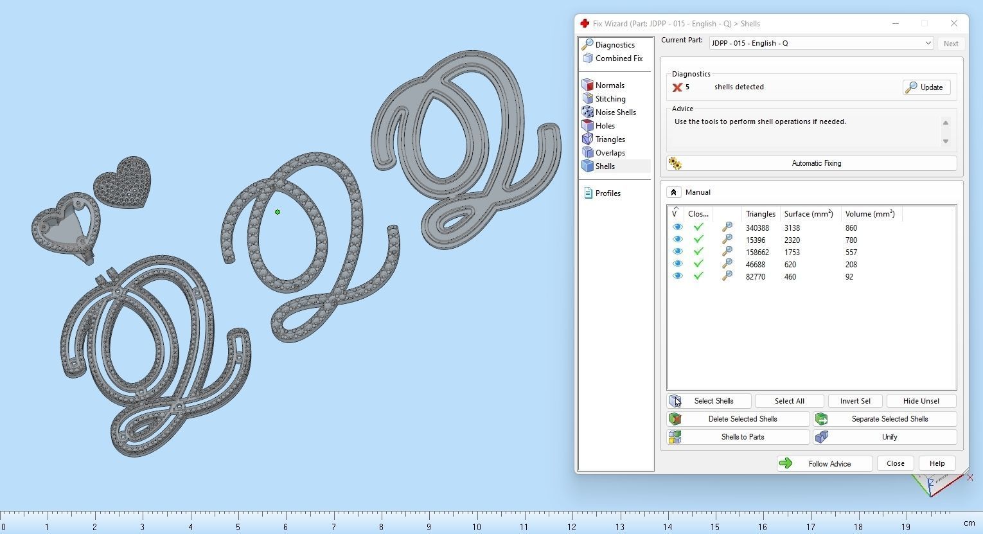
Task: Close the Fix Wizard with title X
Action: [954, 23]
